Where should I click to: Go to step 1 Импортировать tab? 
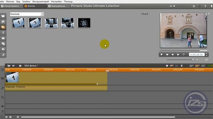point(11,6)
